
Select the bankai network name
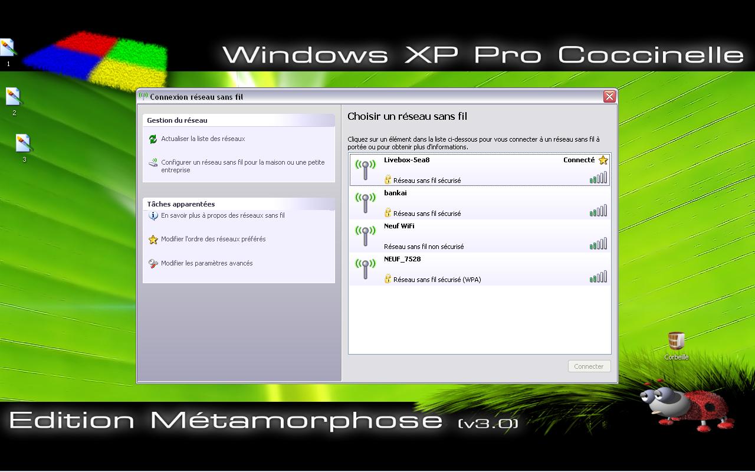tap(395, 193)
